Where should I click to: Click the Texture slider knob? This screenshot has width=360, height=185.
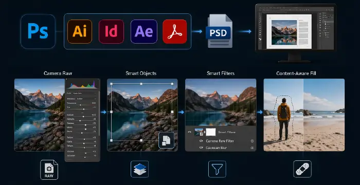point(84,139)
